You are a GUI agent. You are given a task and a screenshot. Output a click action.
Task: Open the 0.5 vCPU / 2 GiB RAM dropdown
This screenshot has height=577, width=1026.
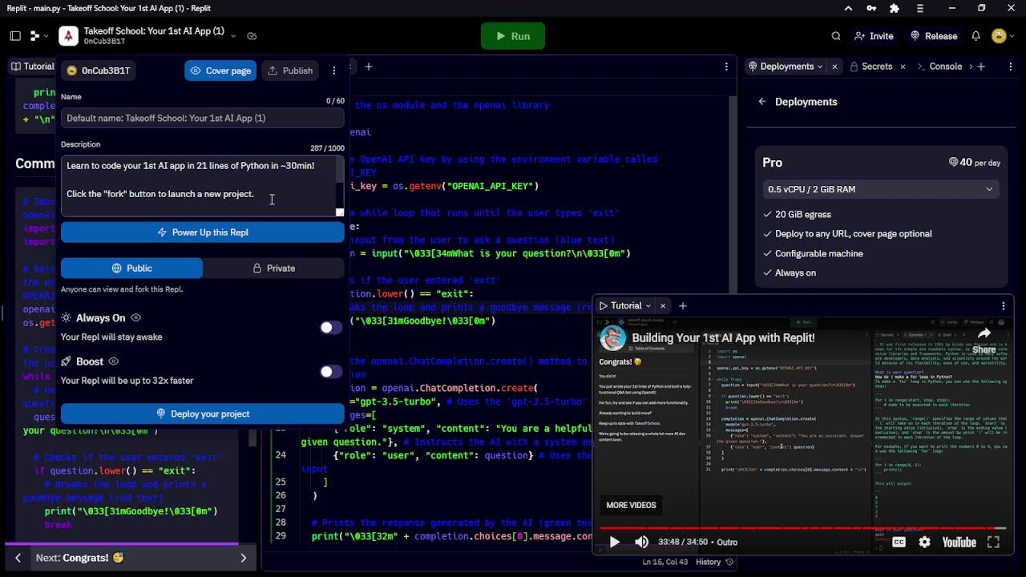880,189
